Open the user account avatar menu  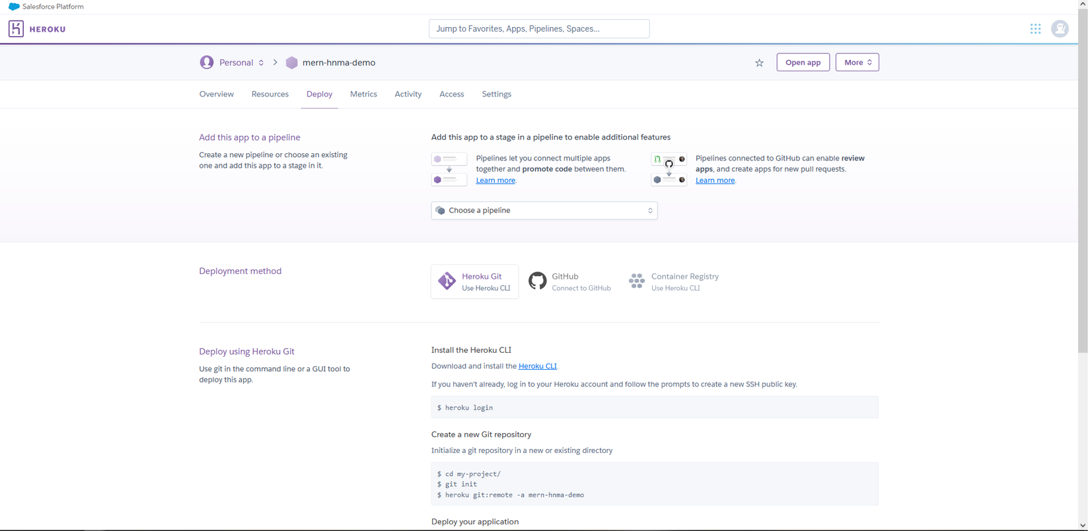pyautogui.click(x=1060, y=29)
